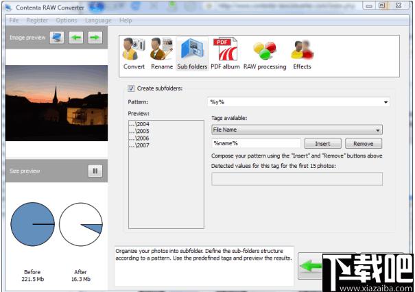Image resolution: width=415 pixels, height=292 pixels.
Task: Open the Language menu
Action: tap(98, 21)
